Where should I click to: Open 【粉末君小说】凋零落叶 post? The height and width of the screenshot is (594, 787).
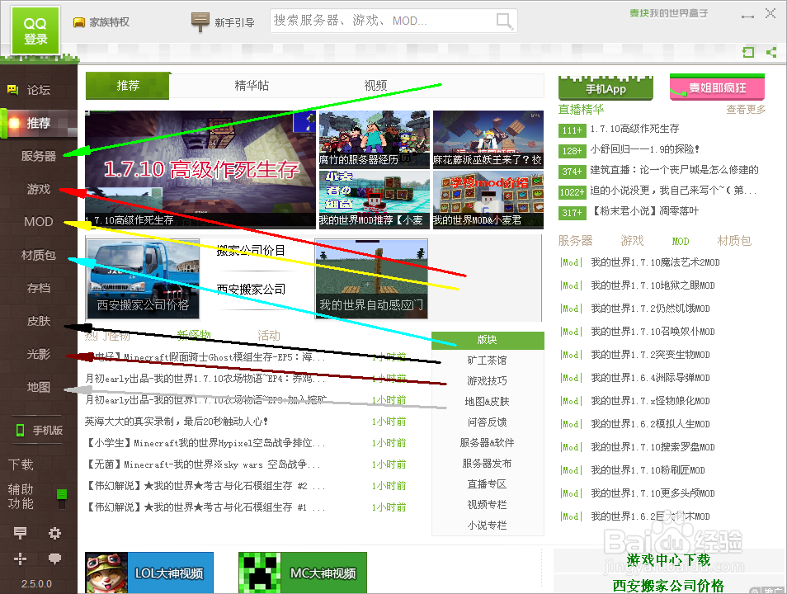(644, 211)
